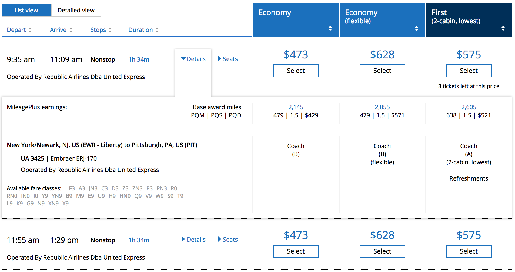
Task: Switch to List view
Action: tap(26, 10)
